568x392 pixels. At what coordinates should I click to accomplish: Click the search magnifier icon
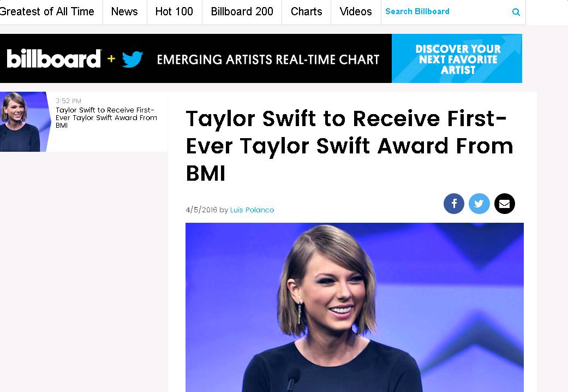tap(516, 12)
